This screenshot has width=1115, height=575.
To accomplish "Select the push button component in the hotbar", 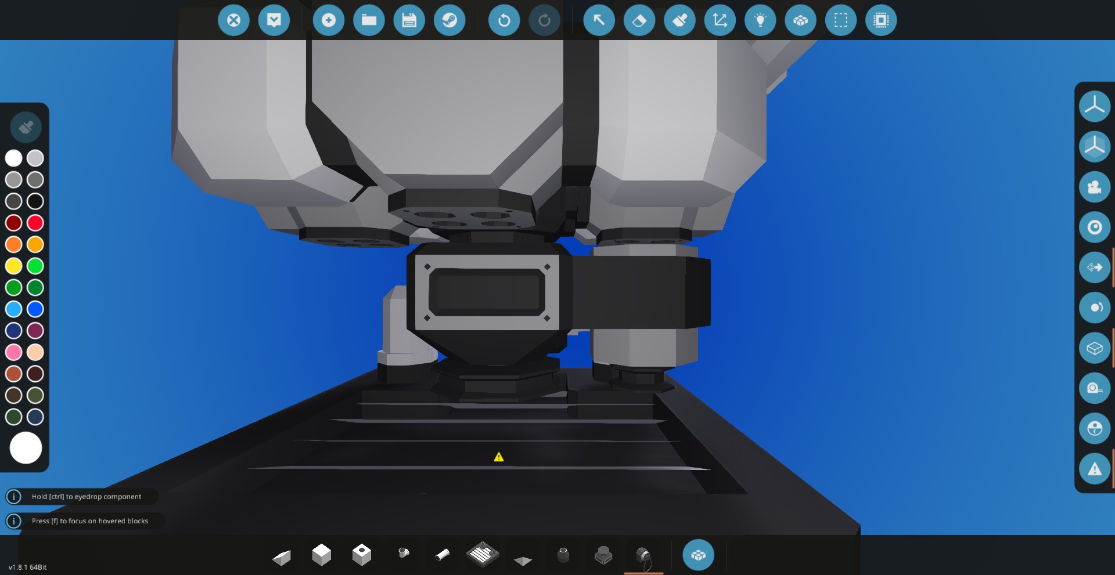I will [603, 555].
